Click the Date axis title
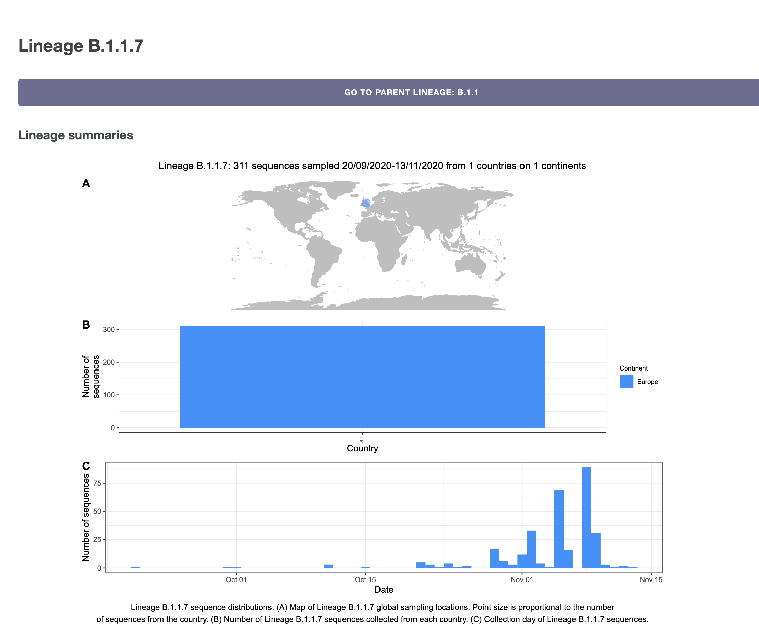This screenshot has width=759, height=634. point(384,590)
